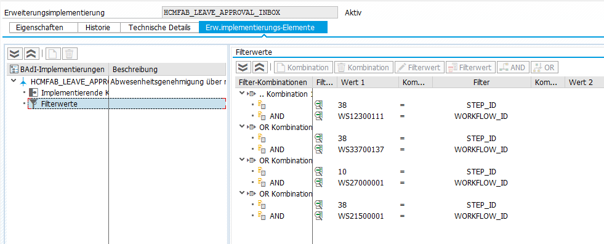Click the Implementierende K class icon

pos(33,92)
